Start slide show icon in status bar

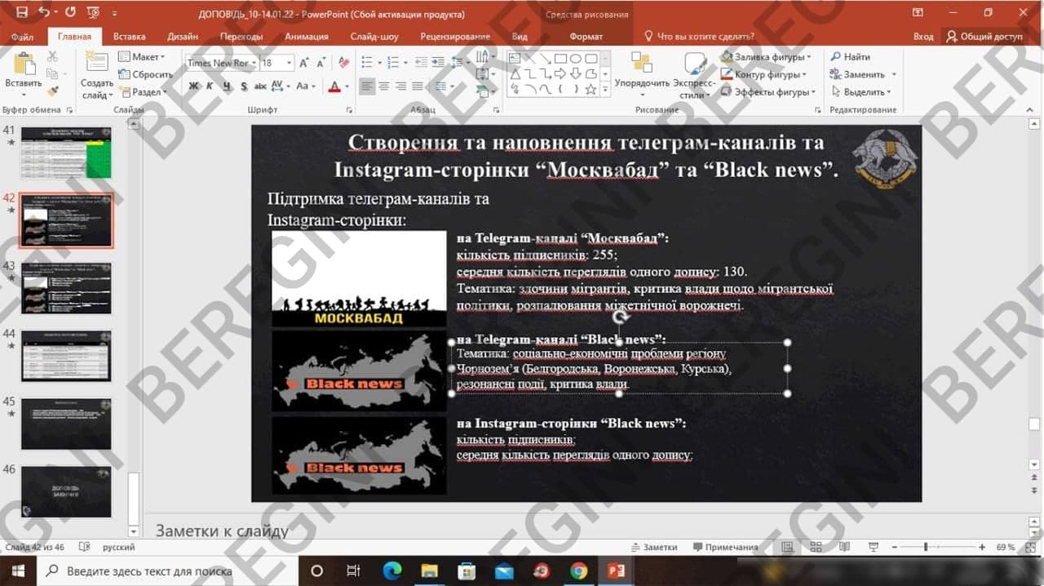pos(872,548)
